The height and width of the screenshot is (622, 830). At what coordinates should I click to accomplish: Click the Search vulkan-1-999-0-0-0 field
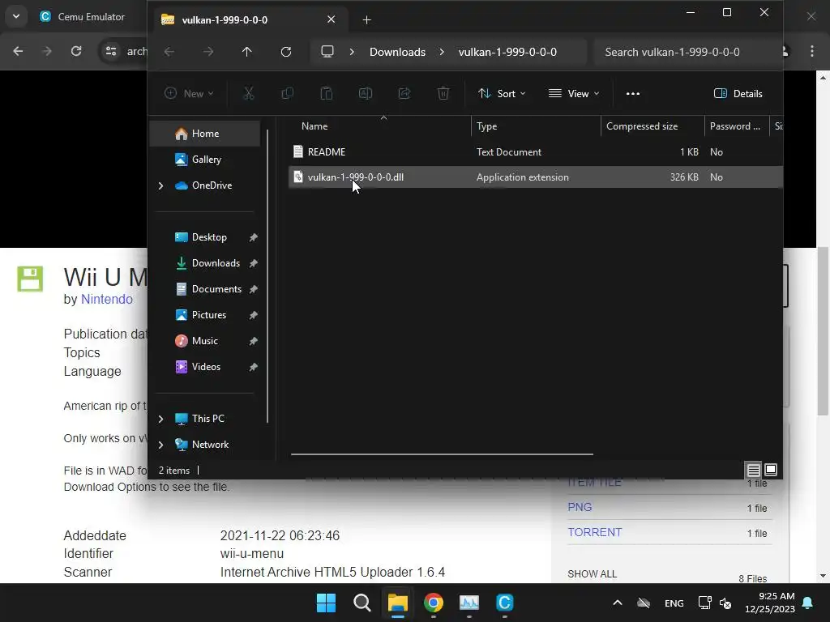(687, 52)
